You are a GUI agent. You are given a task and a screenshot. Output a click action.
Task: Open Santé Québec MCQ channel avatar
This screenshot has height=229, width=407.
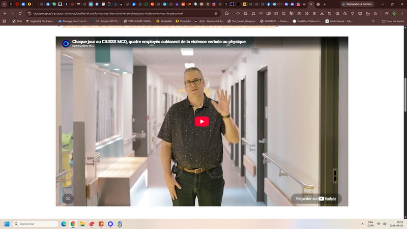click(x=66, y=43)
